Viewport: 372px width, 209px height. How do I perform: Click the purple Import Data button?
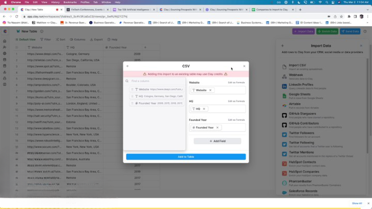[303, 31]
